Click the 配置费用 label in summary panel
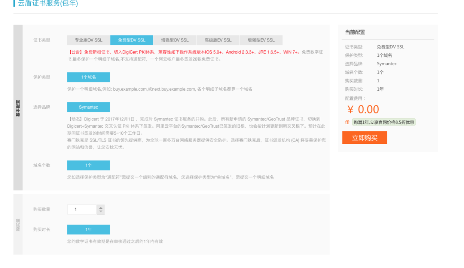Image resolution: width=464 pixels, height=268 pixels. [355, 99]
